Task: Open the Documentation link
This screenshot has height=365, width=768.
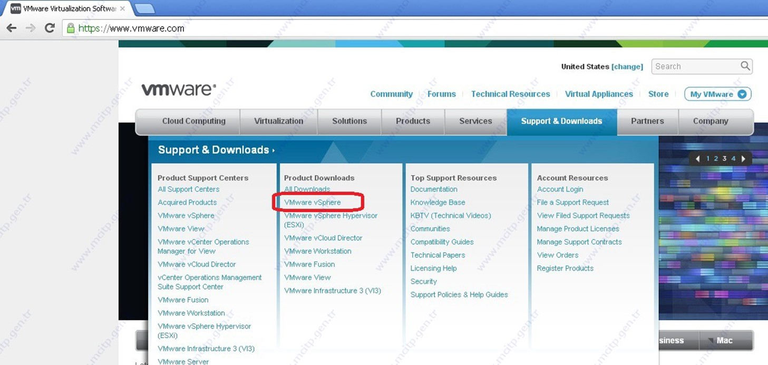Action: (x=434, y=189)
